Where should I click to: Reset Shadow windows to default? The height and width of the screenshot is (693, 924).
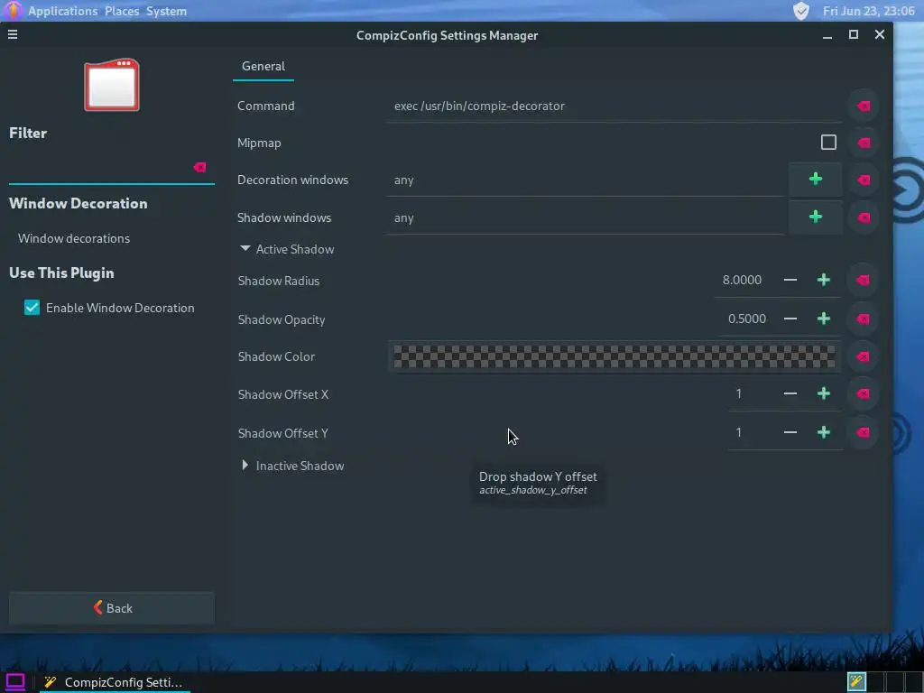click(864, 217)
